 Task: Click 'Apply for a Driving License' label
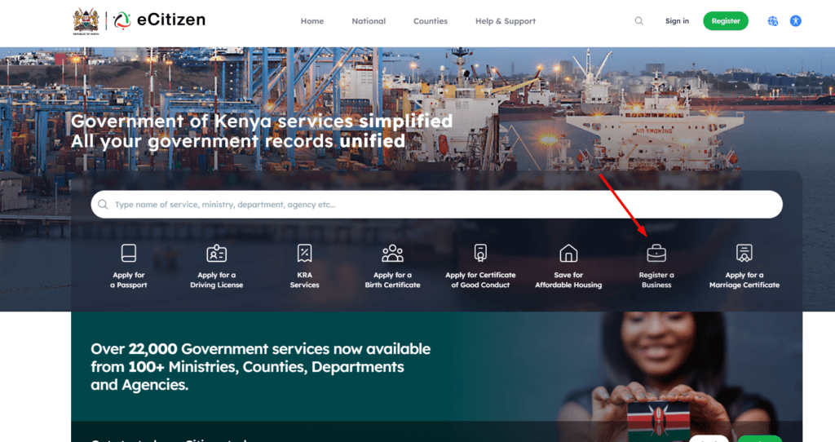(x=217, y=280)
